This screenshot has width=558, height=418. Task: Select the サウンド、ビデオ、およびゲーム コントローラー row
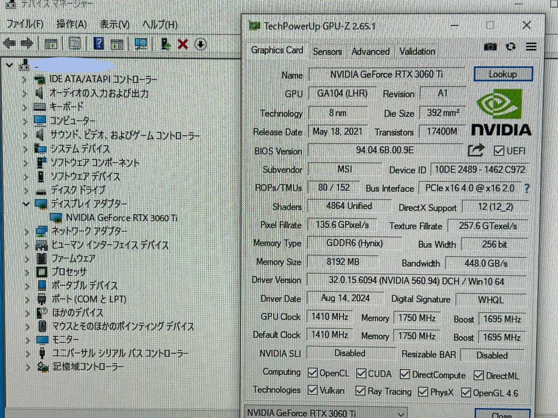[x=125, y=135]
